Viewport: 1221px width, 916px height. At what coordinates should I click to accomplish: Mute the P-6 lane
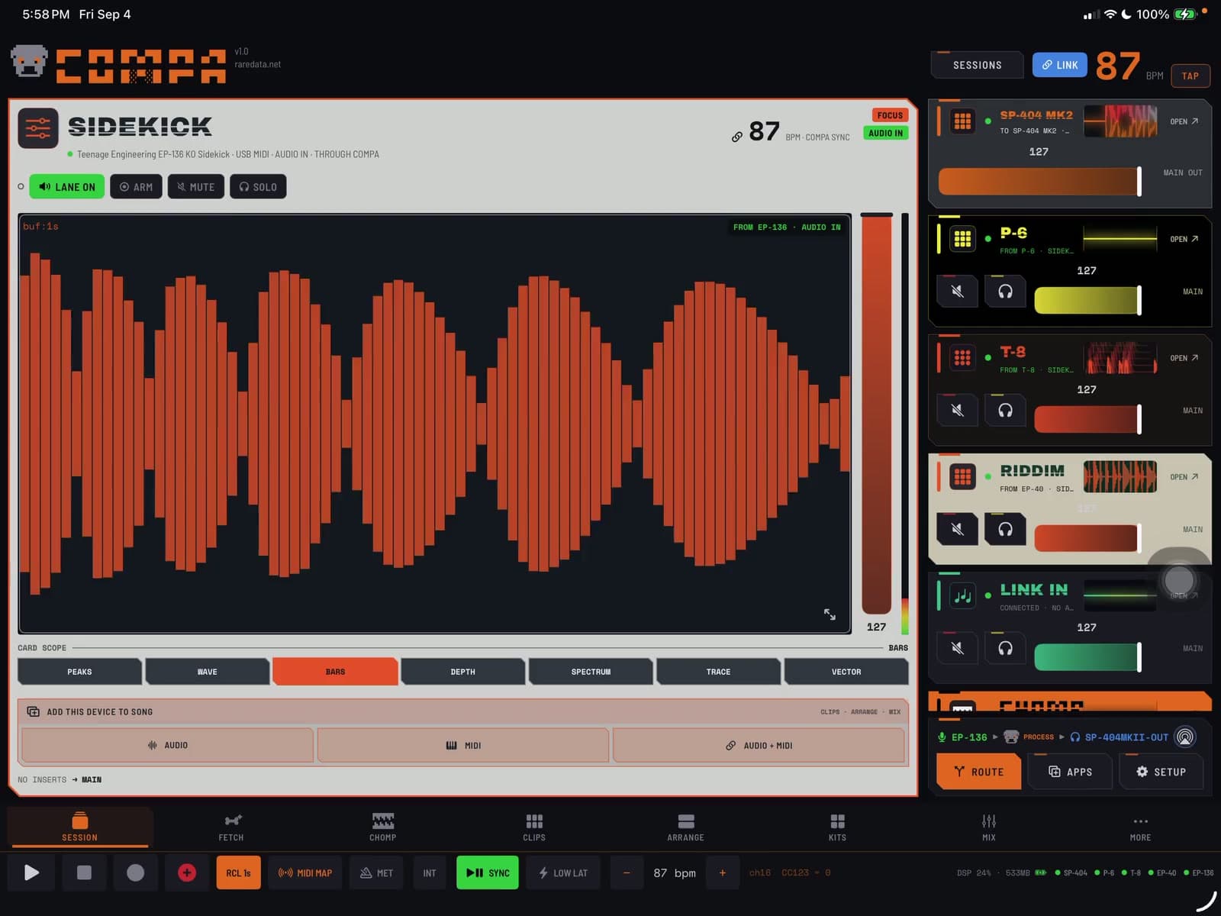pos(958,292)
